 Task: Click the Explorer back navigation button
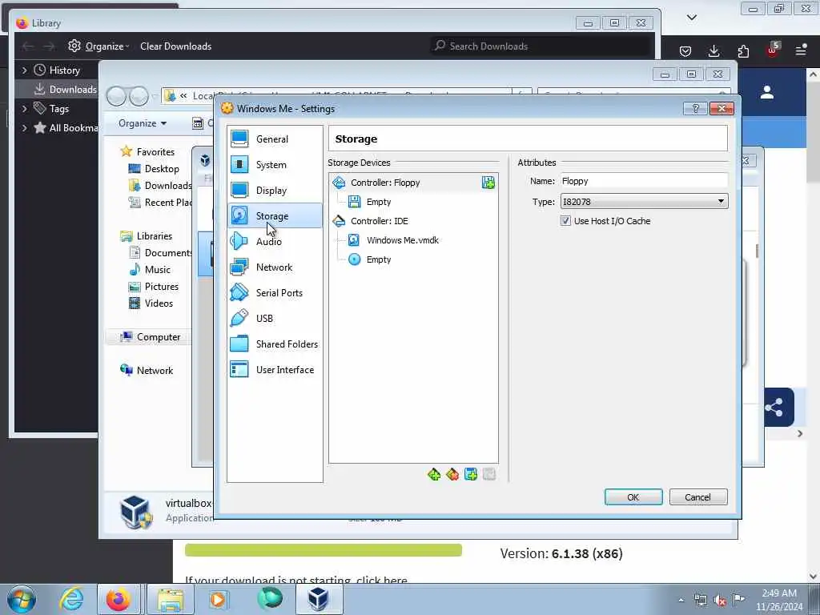(116, 96)
